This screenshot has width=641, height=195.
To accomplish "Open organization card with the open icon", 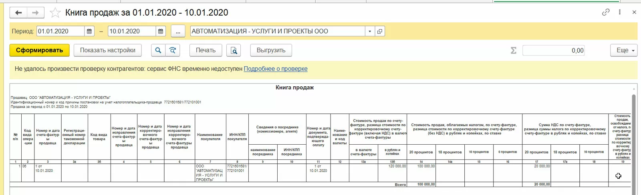I will click(380, 31).
